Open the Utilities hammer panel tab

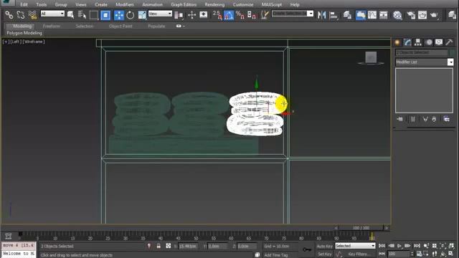(449, 43)
